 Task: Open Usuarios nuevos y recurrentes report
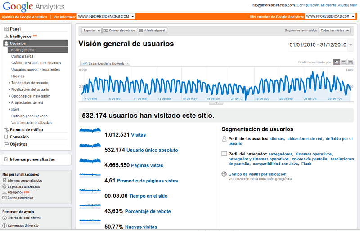36,70
